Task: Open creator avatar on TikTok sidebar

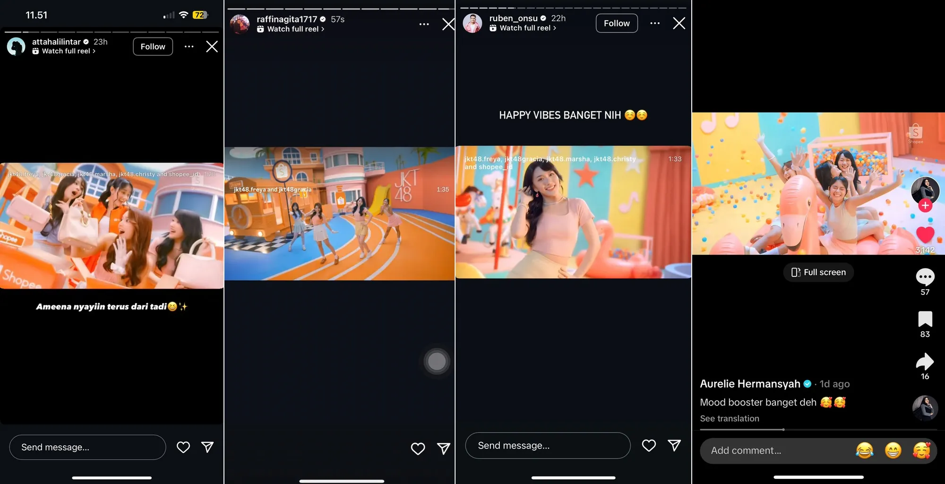Action: (925, 190)
